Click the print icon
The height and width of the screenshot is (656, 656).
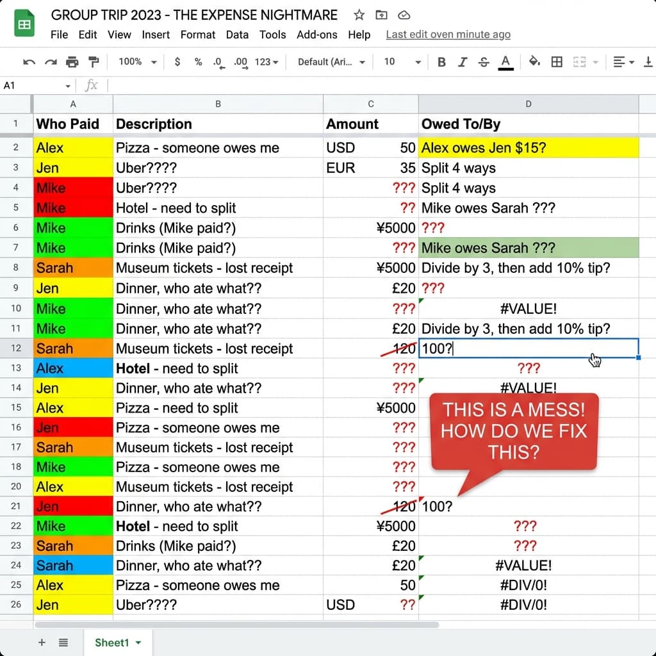click(72, 62)
